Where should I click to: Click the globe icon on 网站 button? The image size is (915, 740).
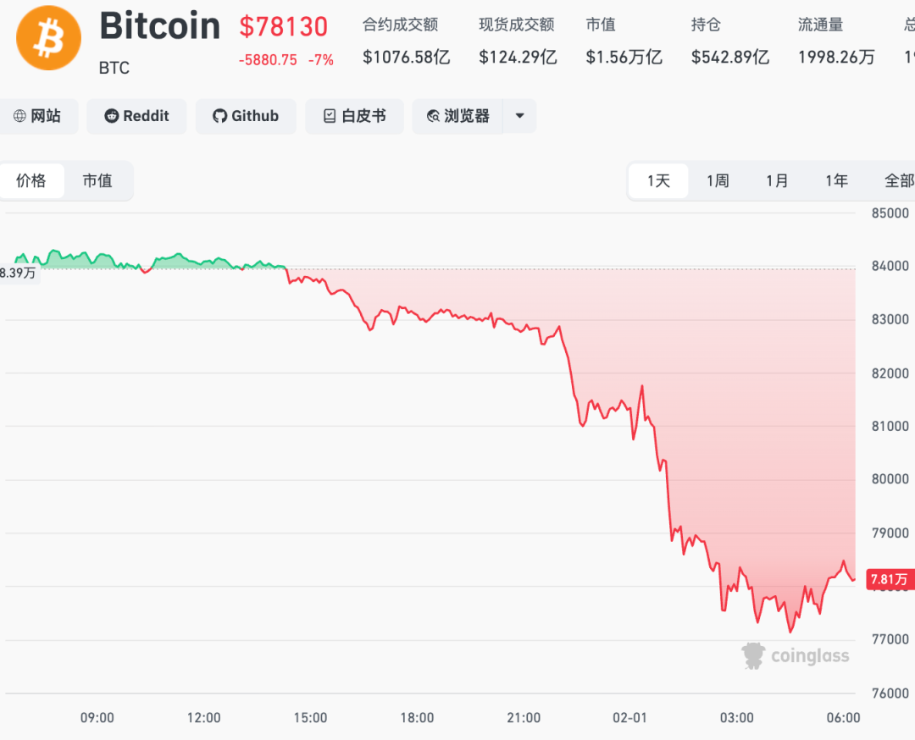tap(18, 116)
